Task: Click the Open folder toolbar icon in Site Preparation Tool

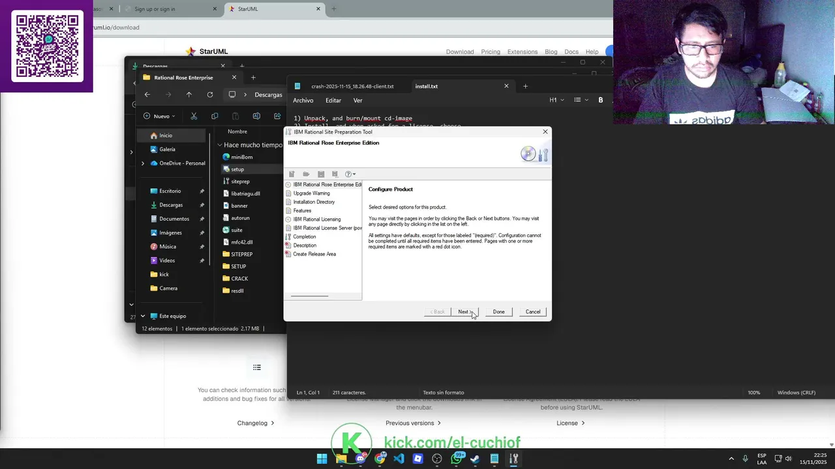Action: pyautogui.click(x=306, y=174)
